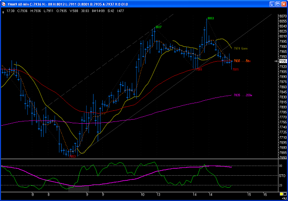288x201 pixels.
Task: Maximize the YMM9 60-Min chart window
Action: pyautogui.click(x=278, y=4)
